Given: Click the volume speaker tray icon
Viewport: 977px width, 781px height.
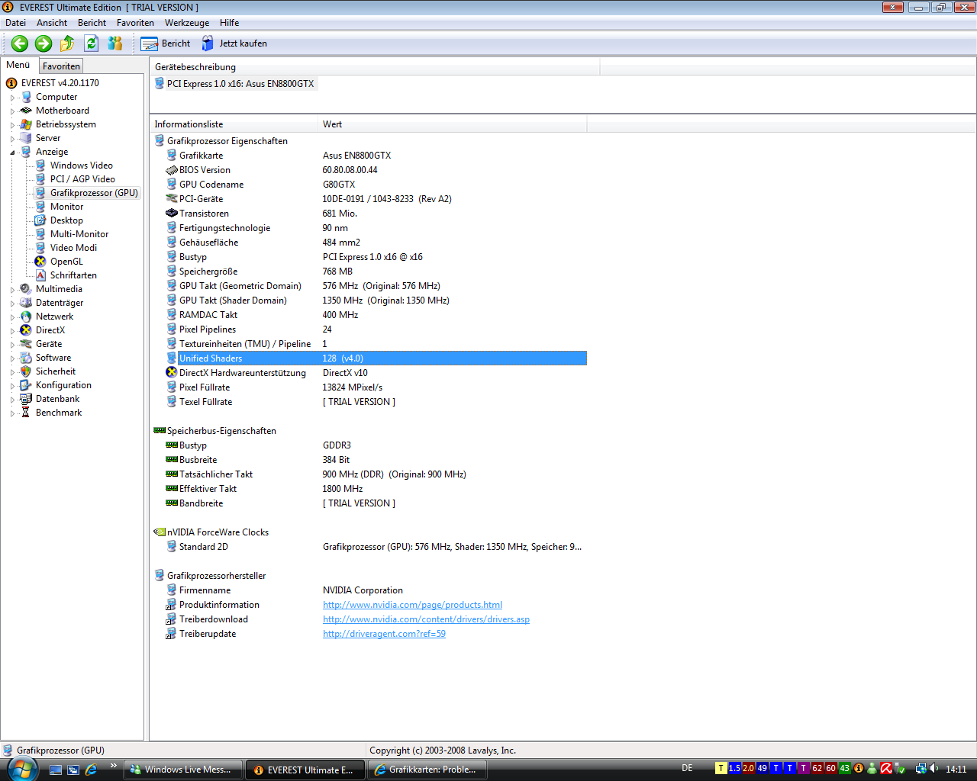Looking at the screenshot, I should 934,769.
